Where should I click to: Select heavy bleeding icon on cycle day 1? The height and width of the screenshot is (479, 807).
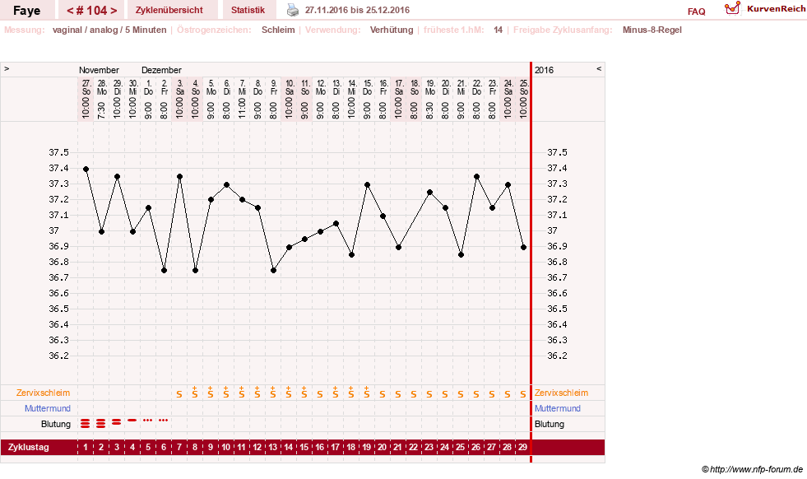click(x=86, y=423)
